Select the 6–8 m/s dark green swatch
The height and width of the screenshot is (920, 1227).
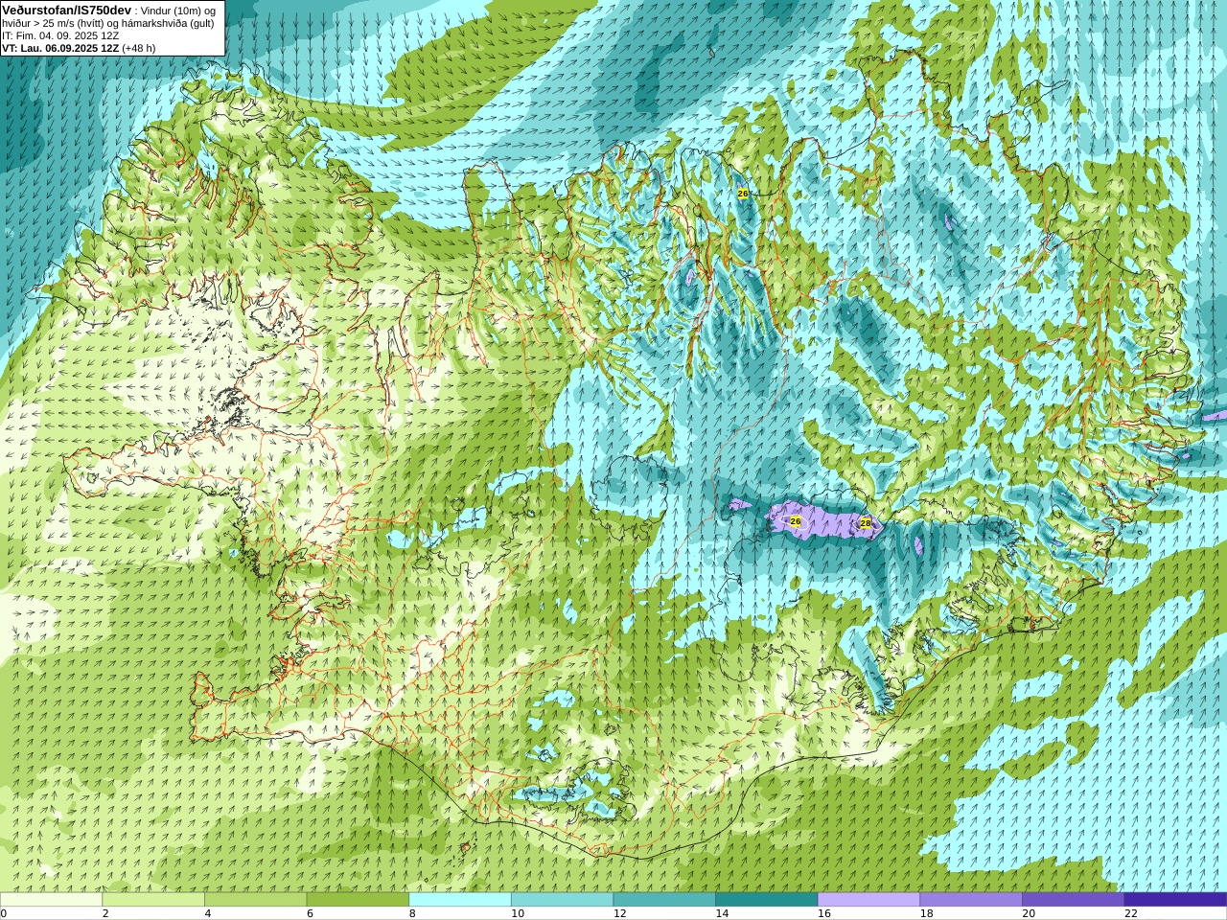[x=358, y=900]
